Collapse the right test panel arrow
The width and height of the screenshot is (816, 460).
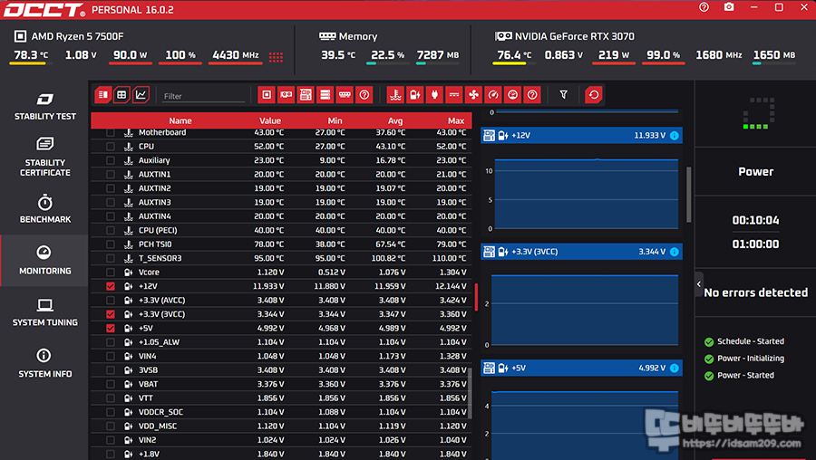coord(699,284)
